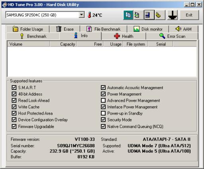The height and width of the screenshot is (169, 204).
Task: Toggle the Automatic Acoustic Management checkbox
Action: [x=103, y=87]
